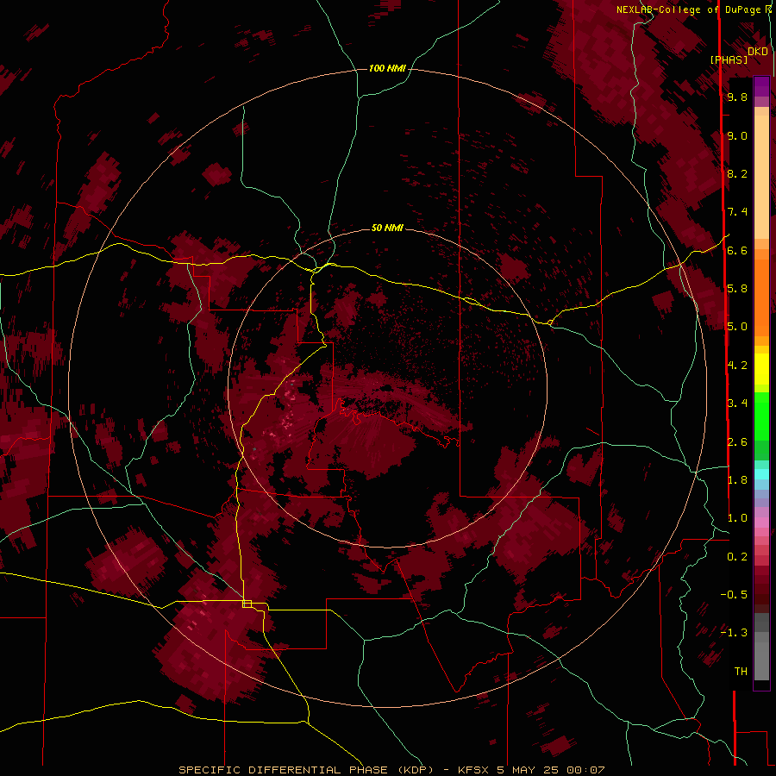Screen dimensions: 776x776
Task: Click the [PHAS] units label
Action: 729,59
